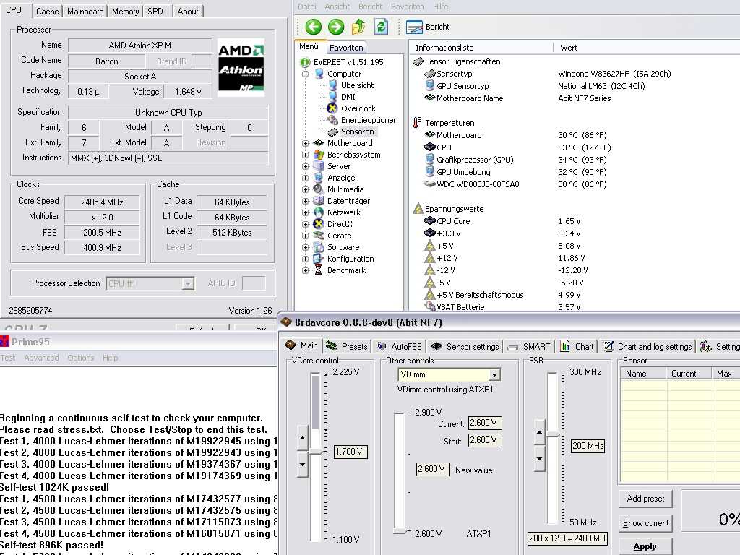Click the Spannungswerte warning icon
Viewport: 740px width, 555px height.
click(x=418, y=209)
